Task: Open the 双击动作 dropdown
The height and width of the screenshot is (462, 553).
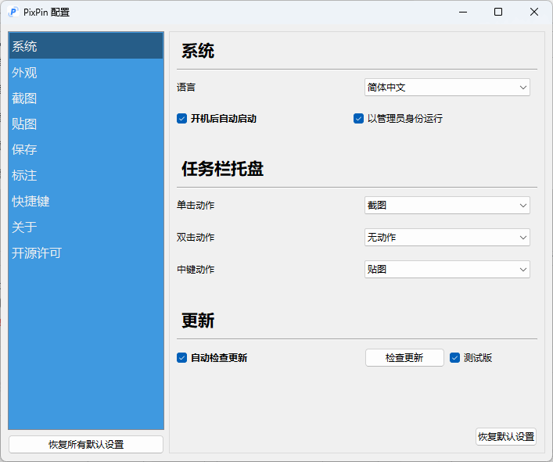Action: click(447, 238)
